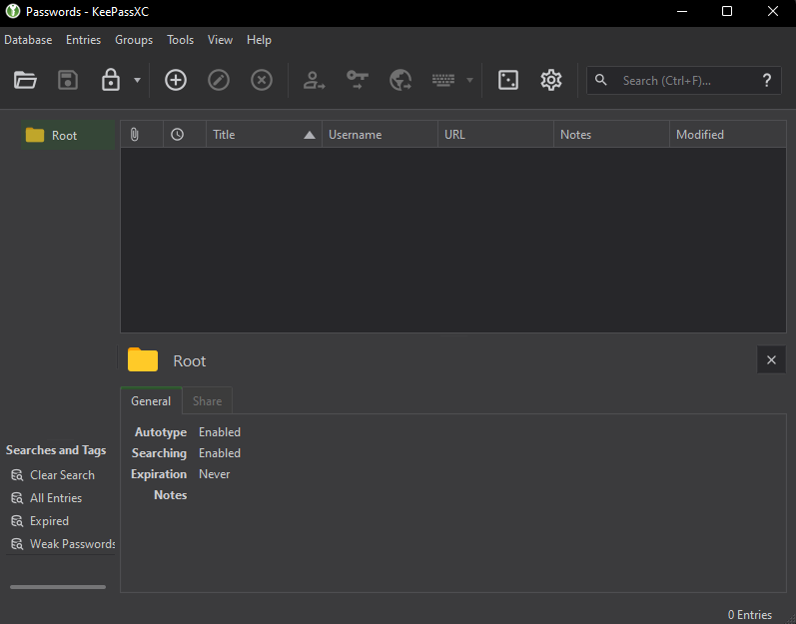Click the Searching Enabled value
The width and height of the screenshot is (796, 624).
(x=220, y=453)
